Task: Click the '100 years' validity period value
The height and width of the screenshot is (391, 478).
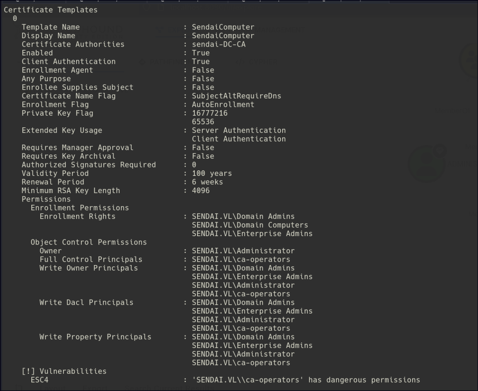Action: click(x=212, y=173)
